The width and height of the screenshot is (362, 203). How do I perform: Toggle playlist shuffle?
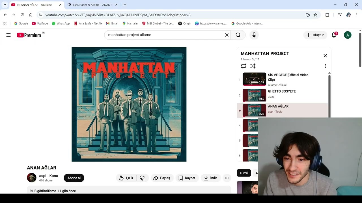pos(253,66)
